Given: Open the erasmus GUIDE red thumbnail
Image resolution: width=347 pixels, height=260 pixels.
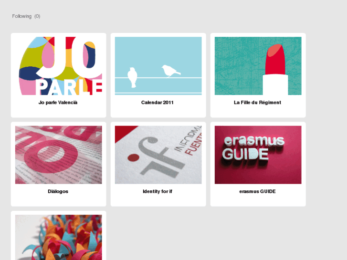Looking at the screenshot, I should coord(258,155).
